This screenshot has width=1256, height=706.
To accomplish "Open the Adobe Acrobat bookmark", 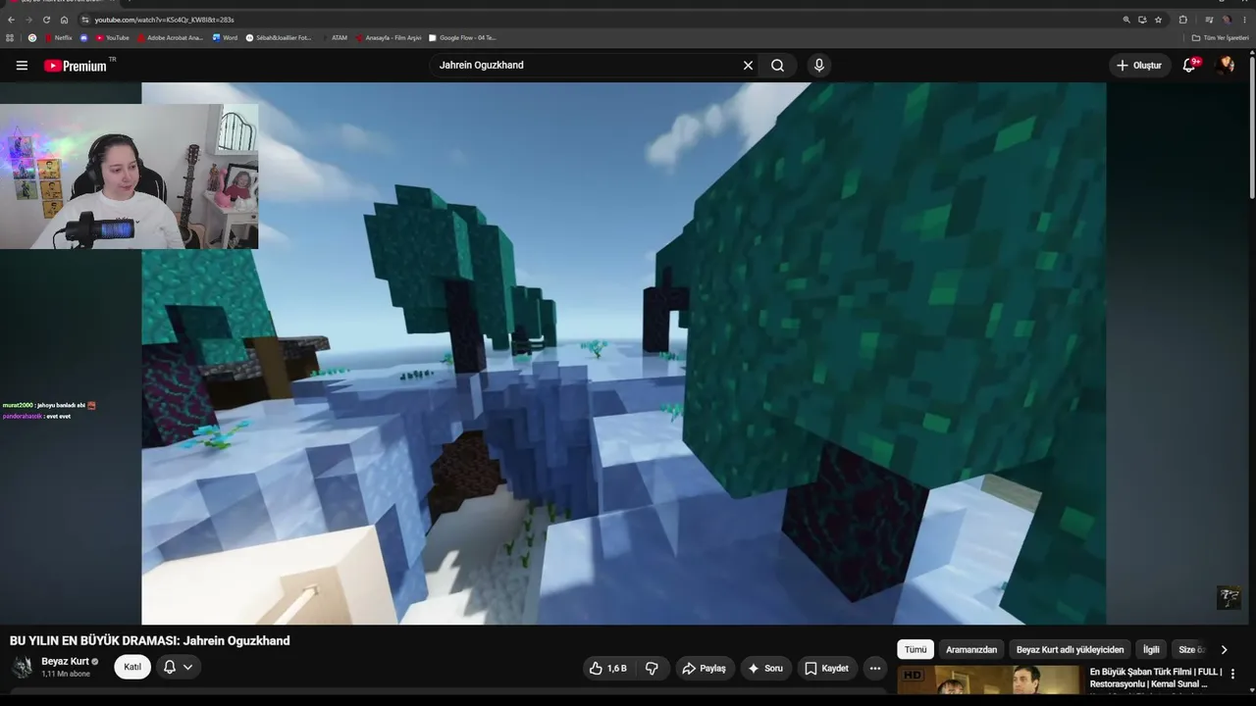I will coord(170,38).
